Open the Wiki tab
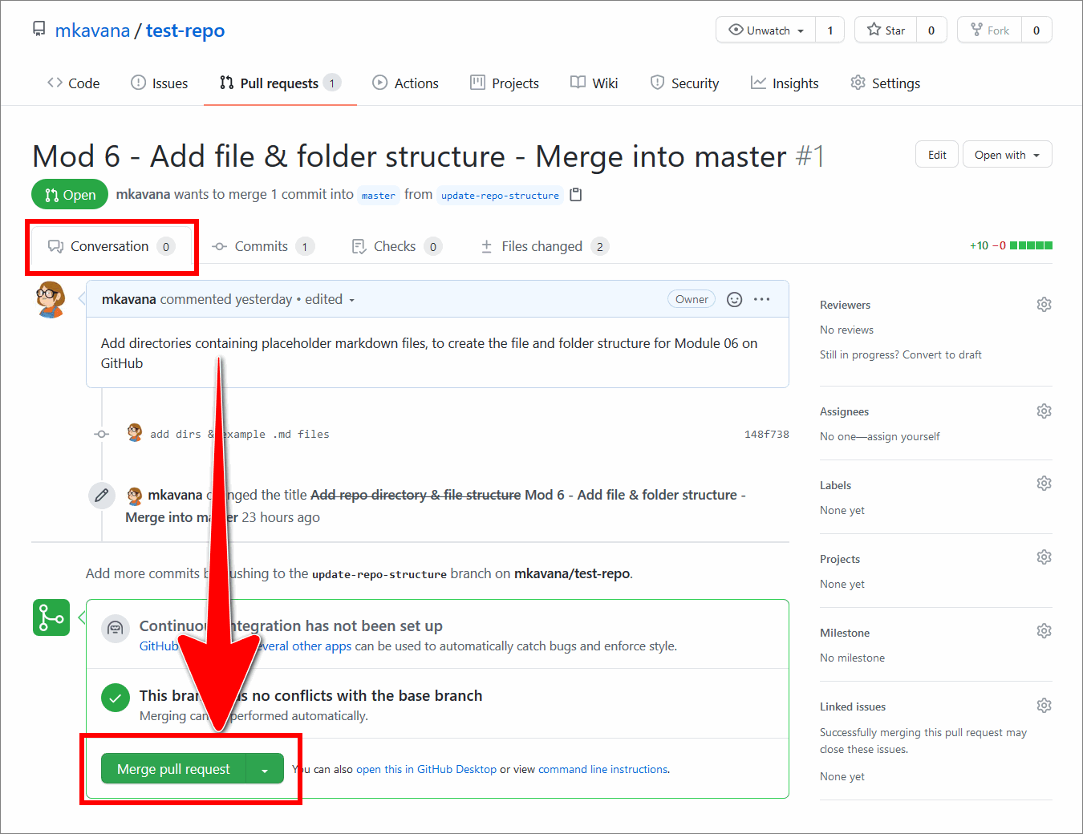 pyautogui.click(x=594, y=83)
